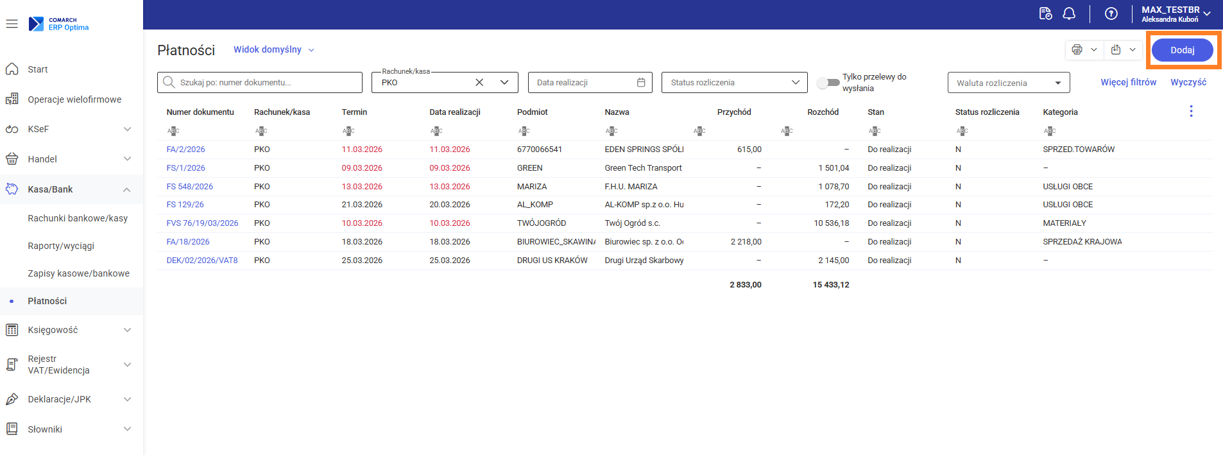Open the help question mark icon
The image size is (1223, 455).
tap(1111, 13)
